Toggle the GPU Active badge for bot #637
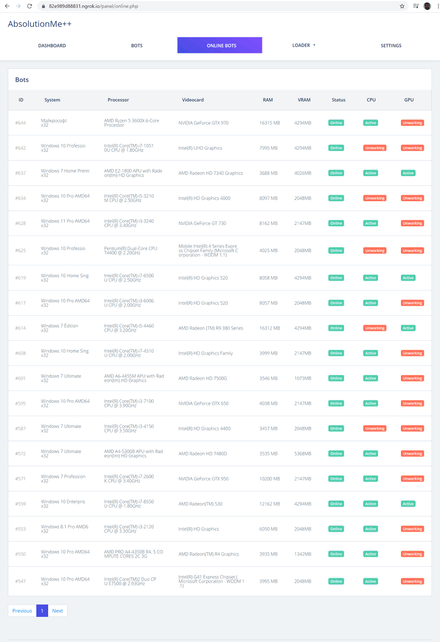This screenshot has width=440, height=642. 408,173
